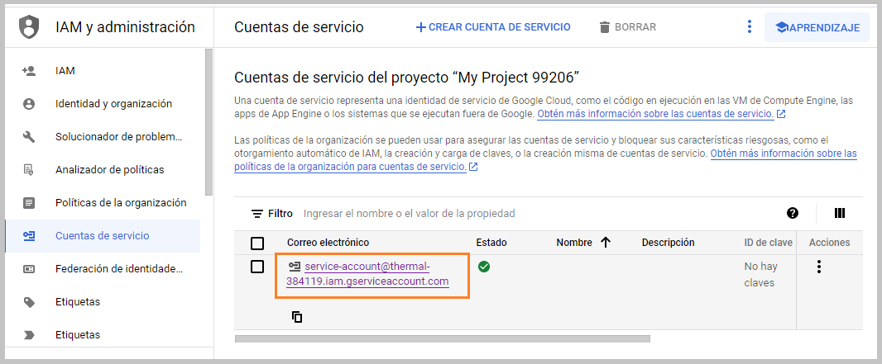Viewport: 882px width, 364px height.
Task: Click the green enabled status check icon
Action: 484,267
